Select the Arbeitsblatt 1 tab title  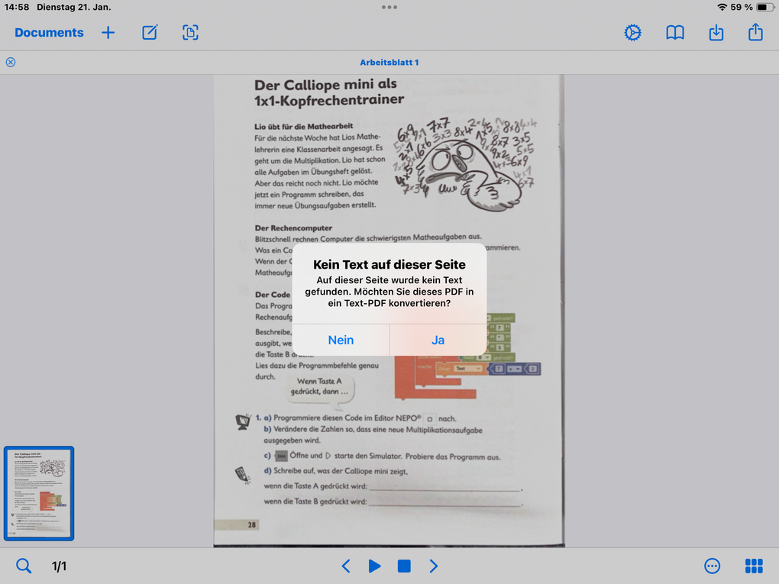(389, 63)
